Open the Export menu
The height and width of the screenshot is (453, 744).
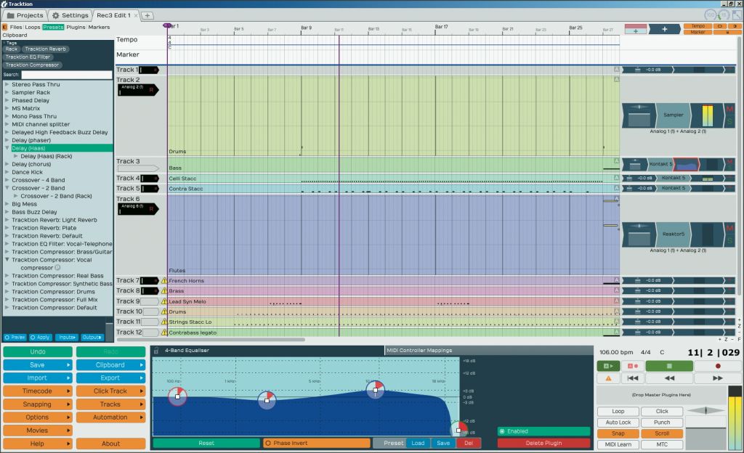coord(110,378)
